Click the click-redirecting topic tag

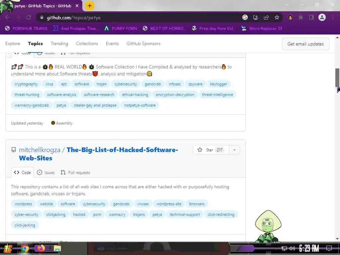221,215
